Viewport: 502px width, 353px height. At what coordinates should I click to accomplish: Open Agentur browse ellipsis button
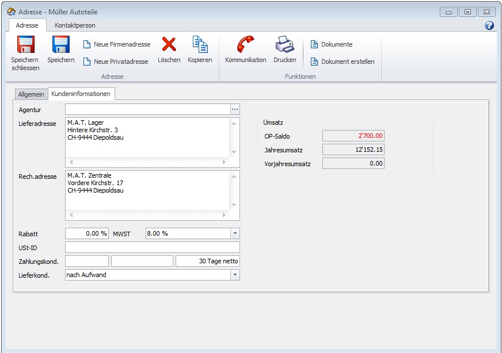click(x=234, y=109)
